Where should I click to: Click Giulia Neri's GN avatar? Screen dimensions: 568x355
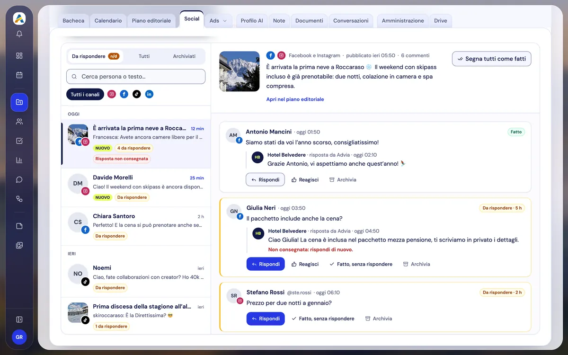(x=234, y=212)
